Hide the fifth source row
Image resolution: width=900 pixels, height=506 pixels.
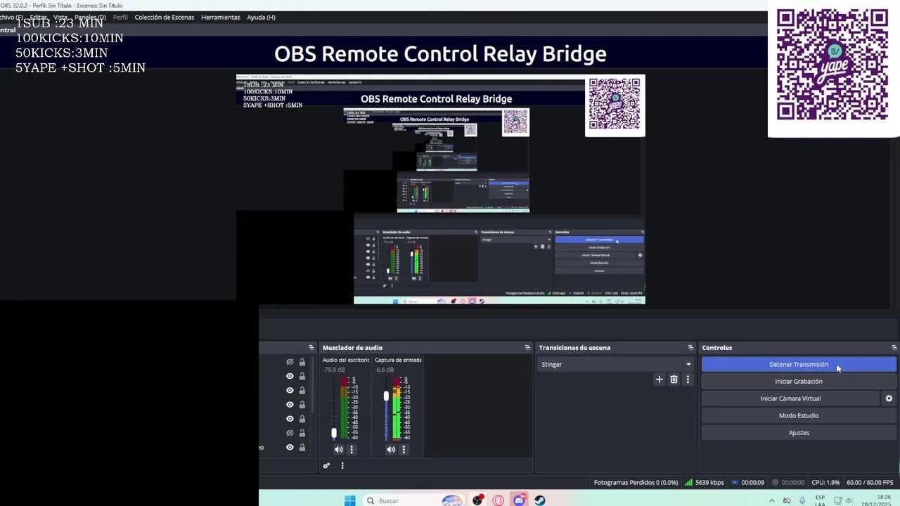(x=290, y=419)
